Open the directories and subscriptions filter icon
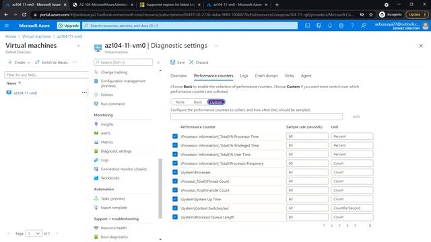 (x=319, y=26)
